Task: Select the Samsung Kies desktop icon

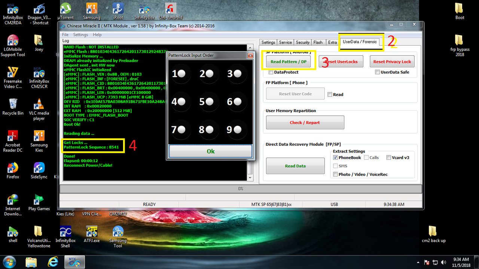Action: click(x=39, y=141)
